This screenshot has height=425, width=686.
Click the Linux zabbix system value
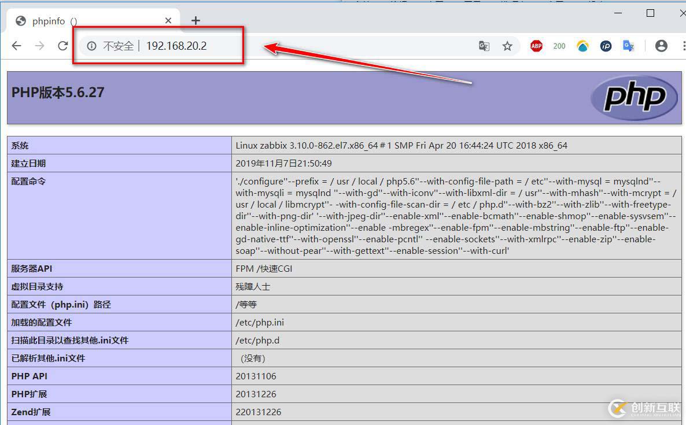401,146
